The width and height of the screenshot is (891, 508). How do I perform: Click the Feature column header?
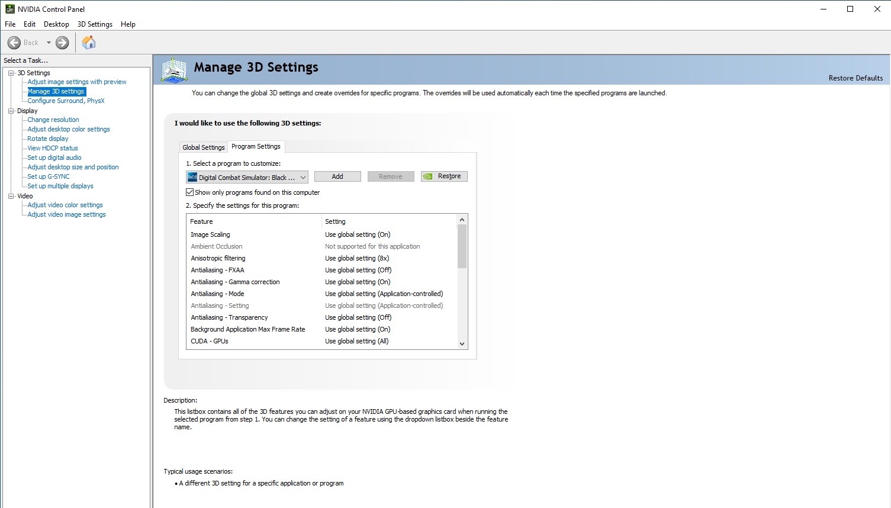pyautogui.click(x=254, y=221)
